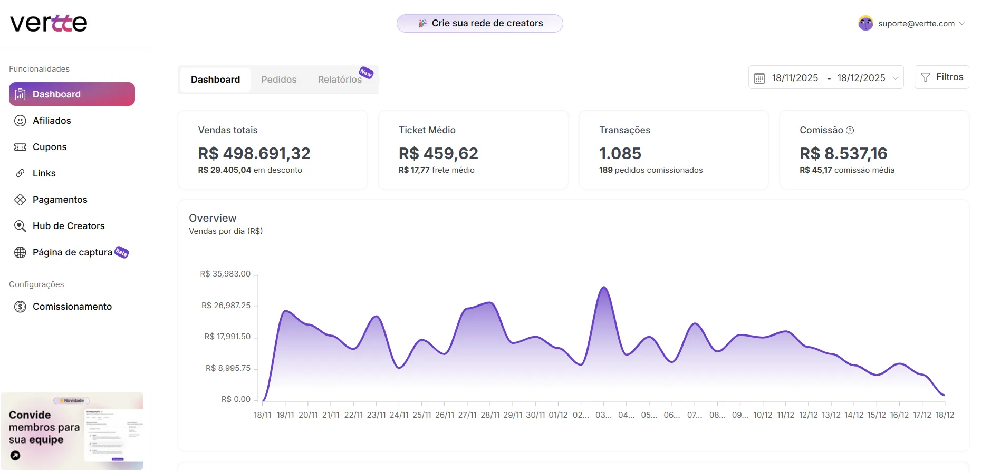
Task: Click the Hub de Creators search icon
Action: pyautogui.click(x=20, y=226)
